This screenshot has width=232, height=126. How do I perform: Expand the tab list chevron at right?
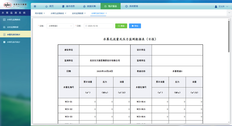click(x=229, y=13)
